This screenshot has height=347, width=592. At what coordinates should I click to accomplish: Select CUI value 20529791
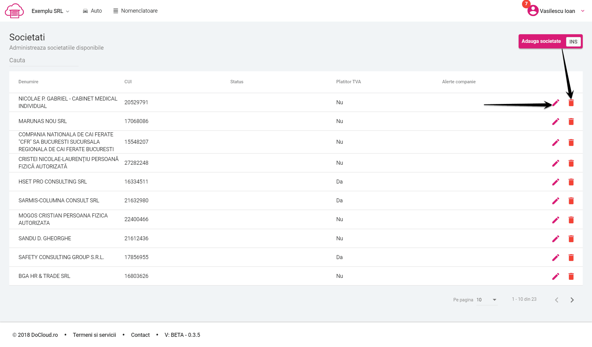point(136,102)
